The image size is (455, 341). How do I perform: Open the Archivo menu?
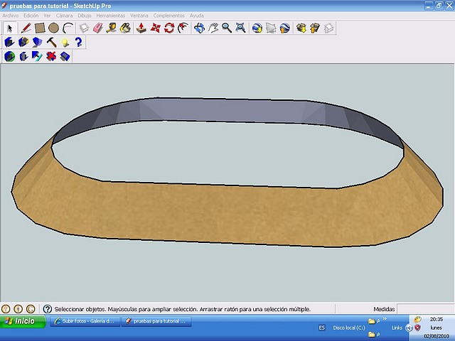[x=11, y=16]
